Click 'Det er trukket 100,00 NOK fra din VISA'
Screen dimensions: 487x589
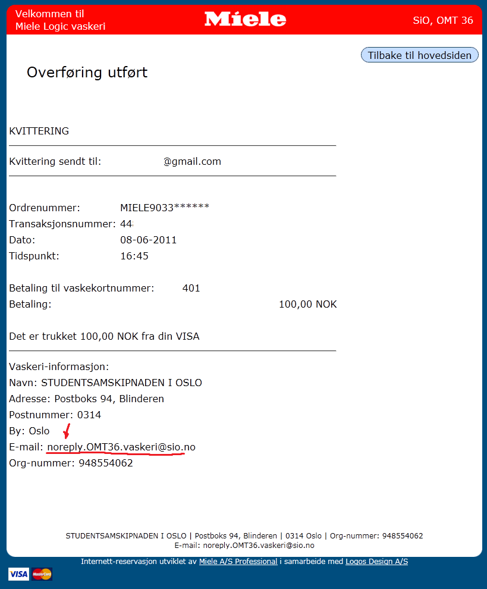[x=104, y=336]
